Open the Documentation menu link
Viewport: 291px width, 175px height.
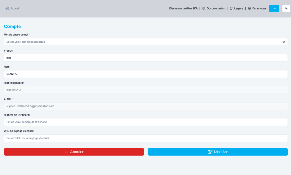pyautogui.click(x=216, y=8)
